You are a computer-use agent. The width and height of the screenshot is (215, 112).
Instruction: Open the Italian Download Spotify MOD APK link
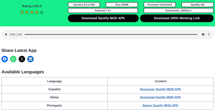(160, 97)
